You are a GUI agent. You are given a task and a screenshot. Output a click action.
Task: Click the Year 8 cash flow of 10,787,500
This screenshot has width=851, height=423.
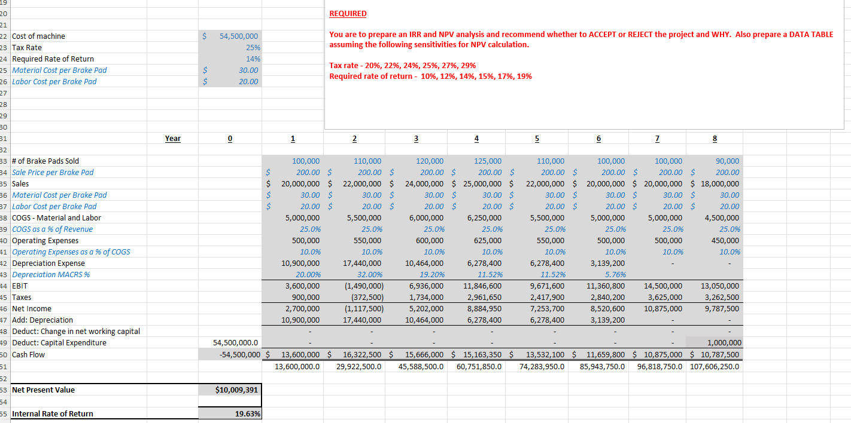[715, 354]
